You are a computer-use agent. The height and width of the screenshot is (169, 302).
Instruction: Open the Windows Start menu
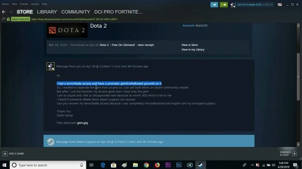tap(4, 165)
